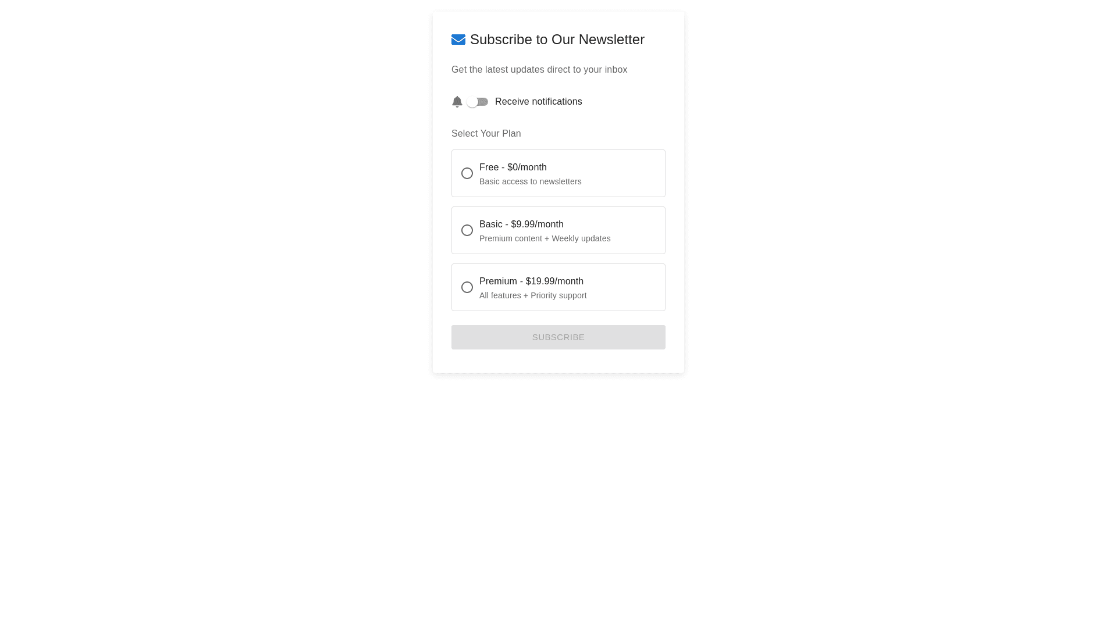Click the latest updates subtitle text
Viewport: 1117px width, 628px height.
coord(539,70)
